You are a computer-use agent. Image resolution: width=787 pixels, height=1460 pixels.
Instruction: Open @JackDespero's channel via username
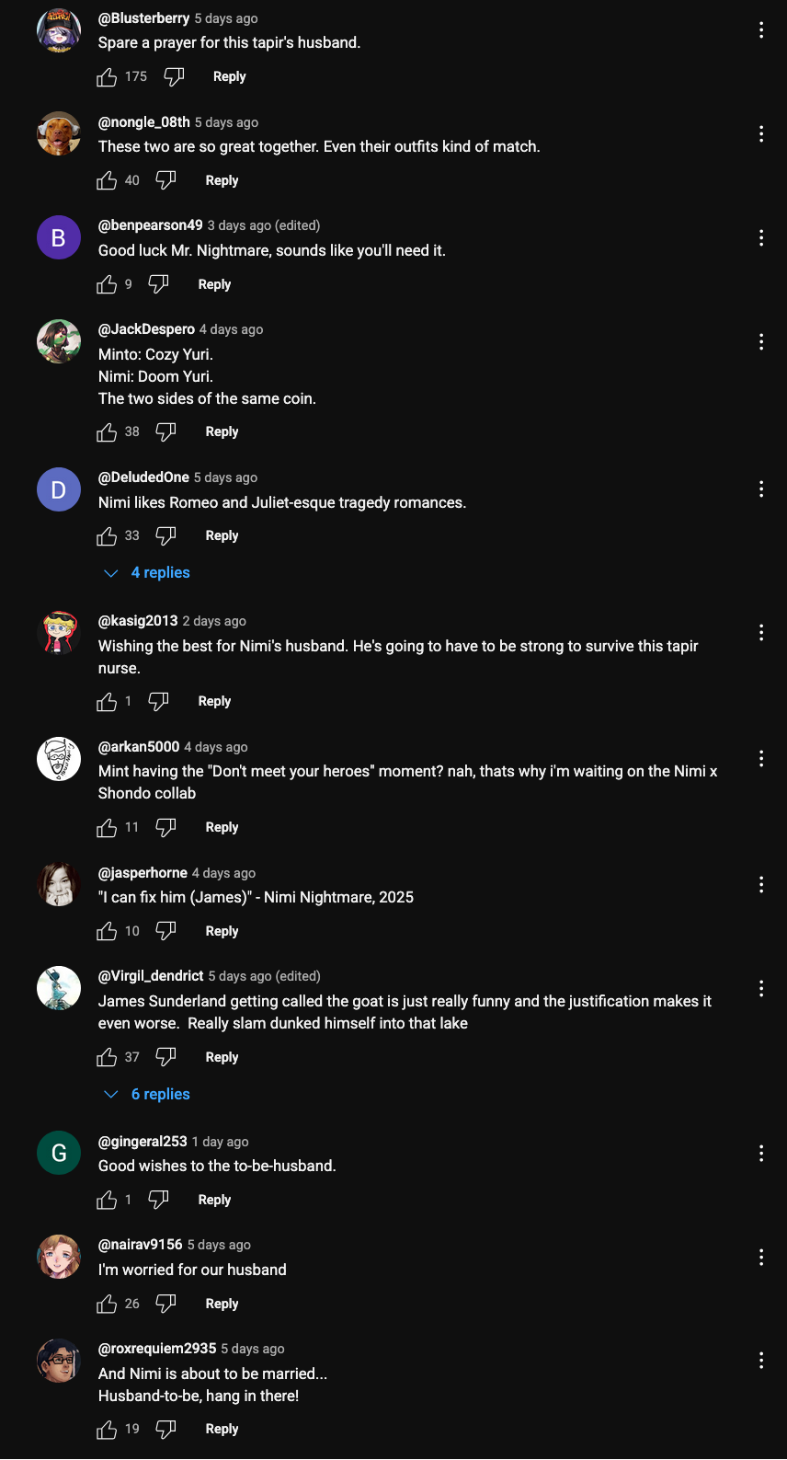pyautogui.click(x=146, y=329)
